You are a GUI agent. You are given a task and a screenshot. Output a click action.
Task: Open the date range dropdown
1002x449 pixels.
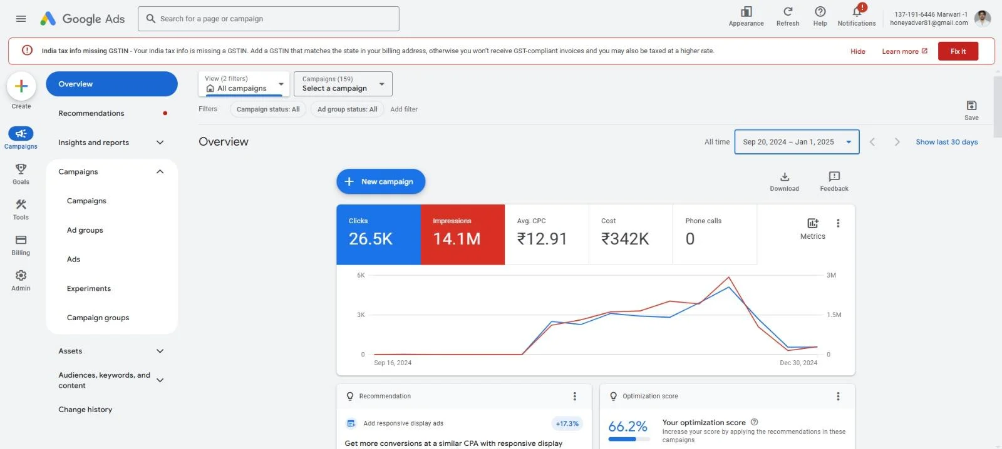[x=796, y=142]
